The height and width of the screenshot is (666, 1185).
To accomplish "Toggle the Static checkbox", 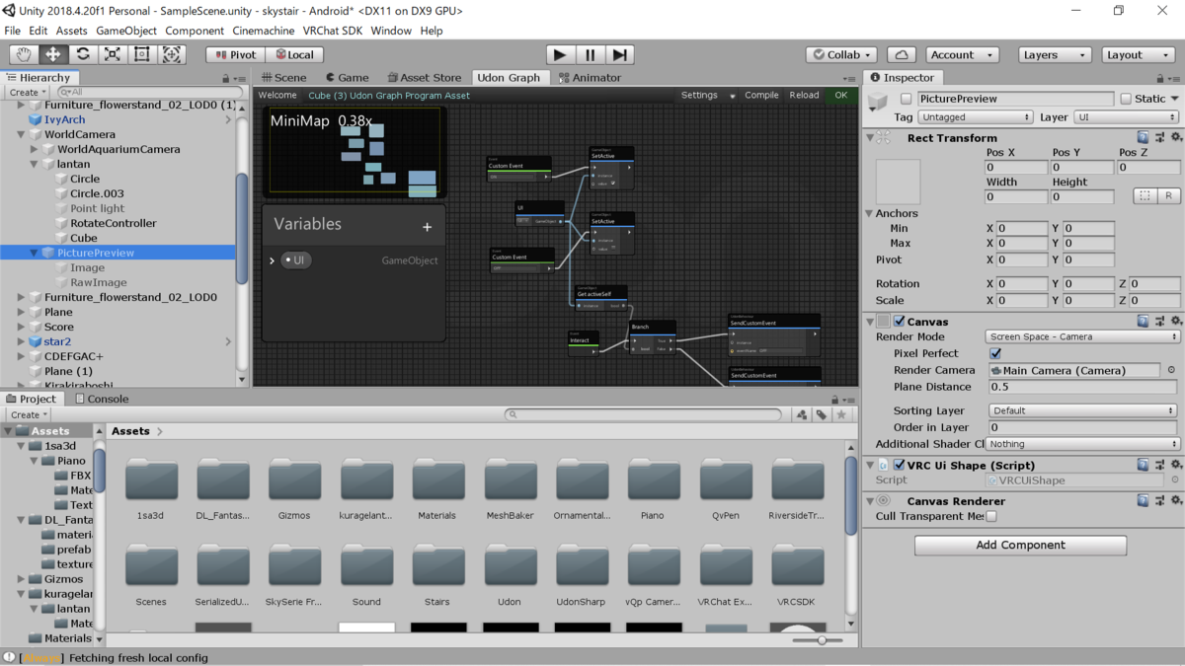I will [1125, 99].
